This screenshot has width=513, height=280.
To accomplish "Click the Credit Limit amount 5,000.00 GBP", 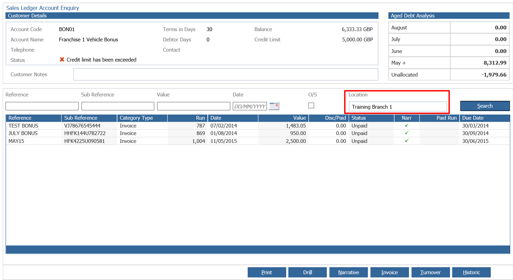I will coord(358,40).
